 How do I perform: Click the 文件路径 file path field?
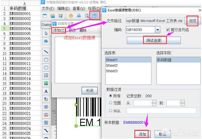tap(154, 21)
